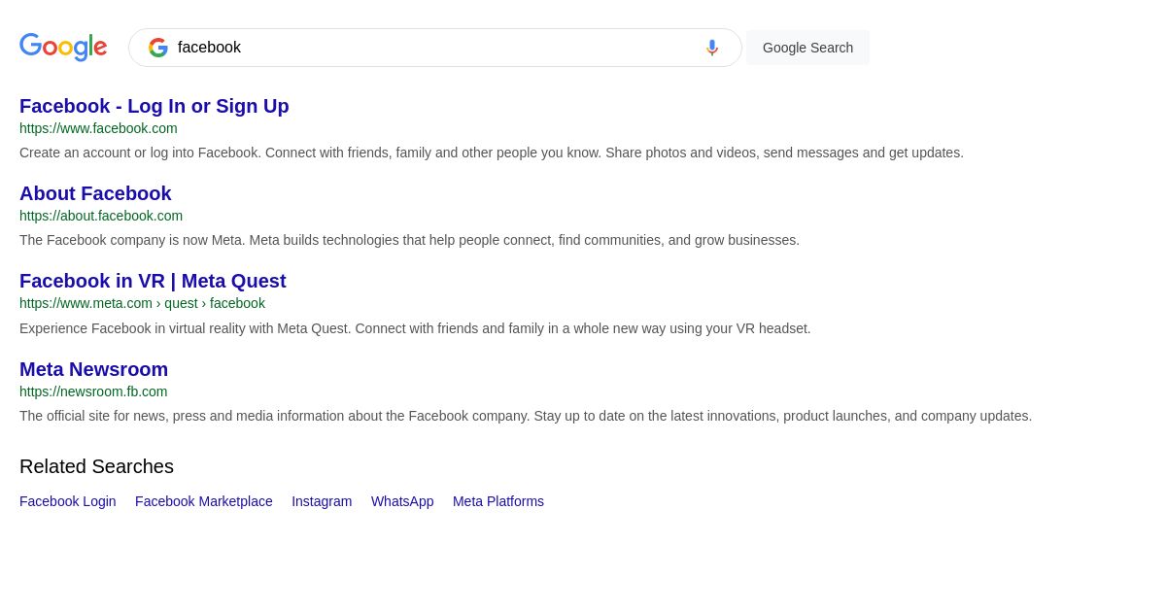Select the Facebook Login related search
1166x612 pixels.
point(67,501)
